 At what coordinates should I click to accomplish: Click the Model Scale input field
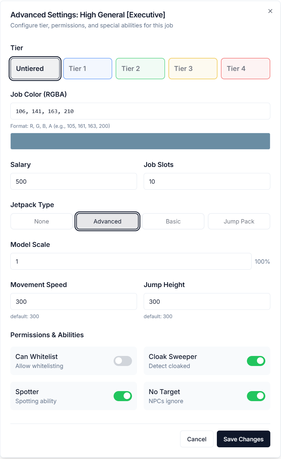tap(131, 261)
